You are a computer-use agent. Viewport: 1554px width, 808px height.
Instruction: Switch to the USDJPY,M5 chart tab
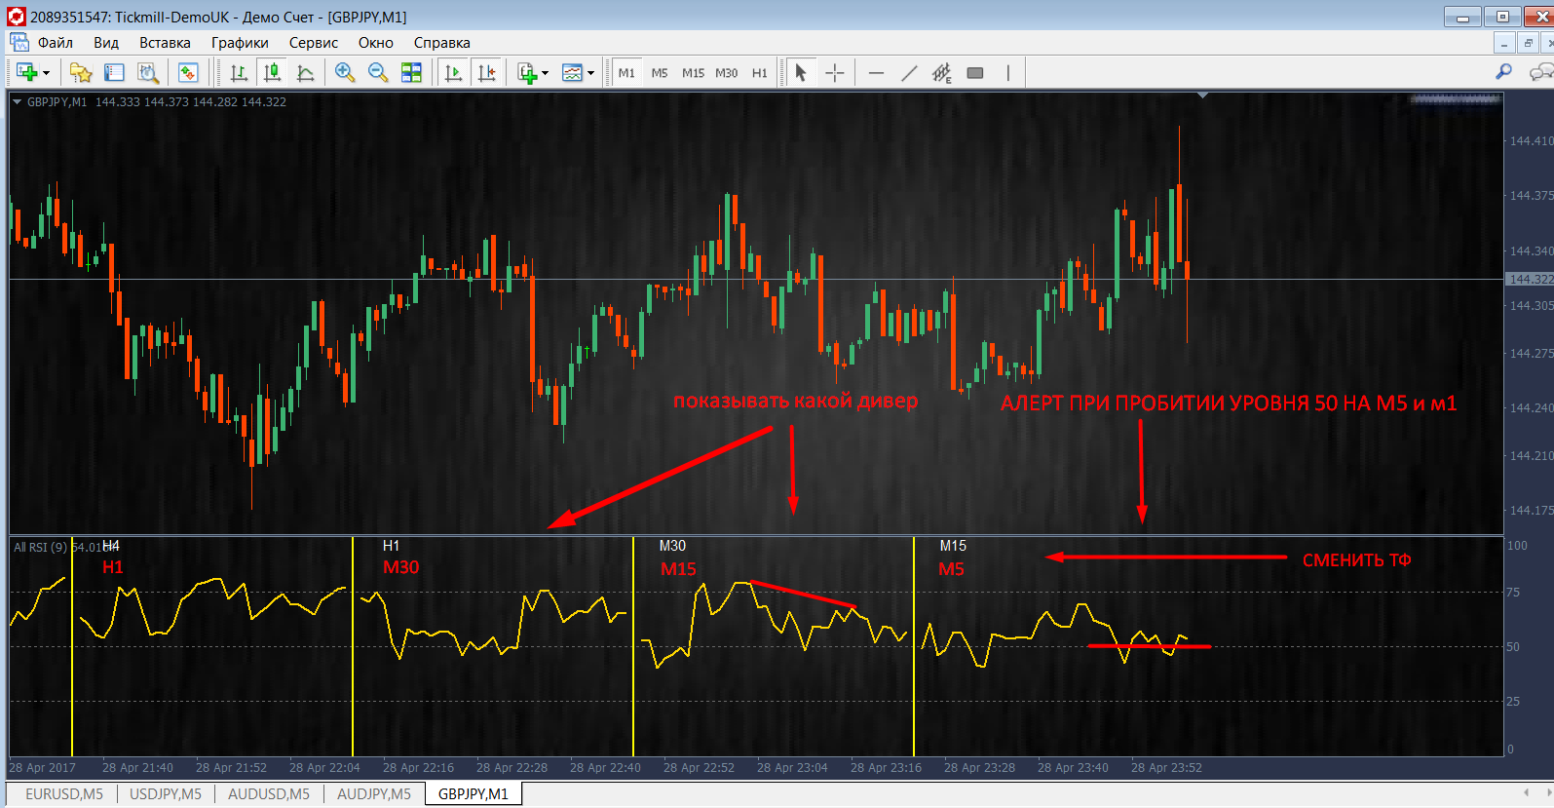point(166,794)
